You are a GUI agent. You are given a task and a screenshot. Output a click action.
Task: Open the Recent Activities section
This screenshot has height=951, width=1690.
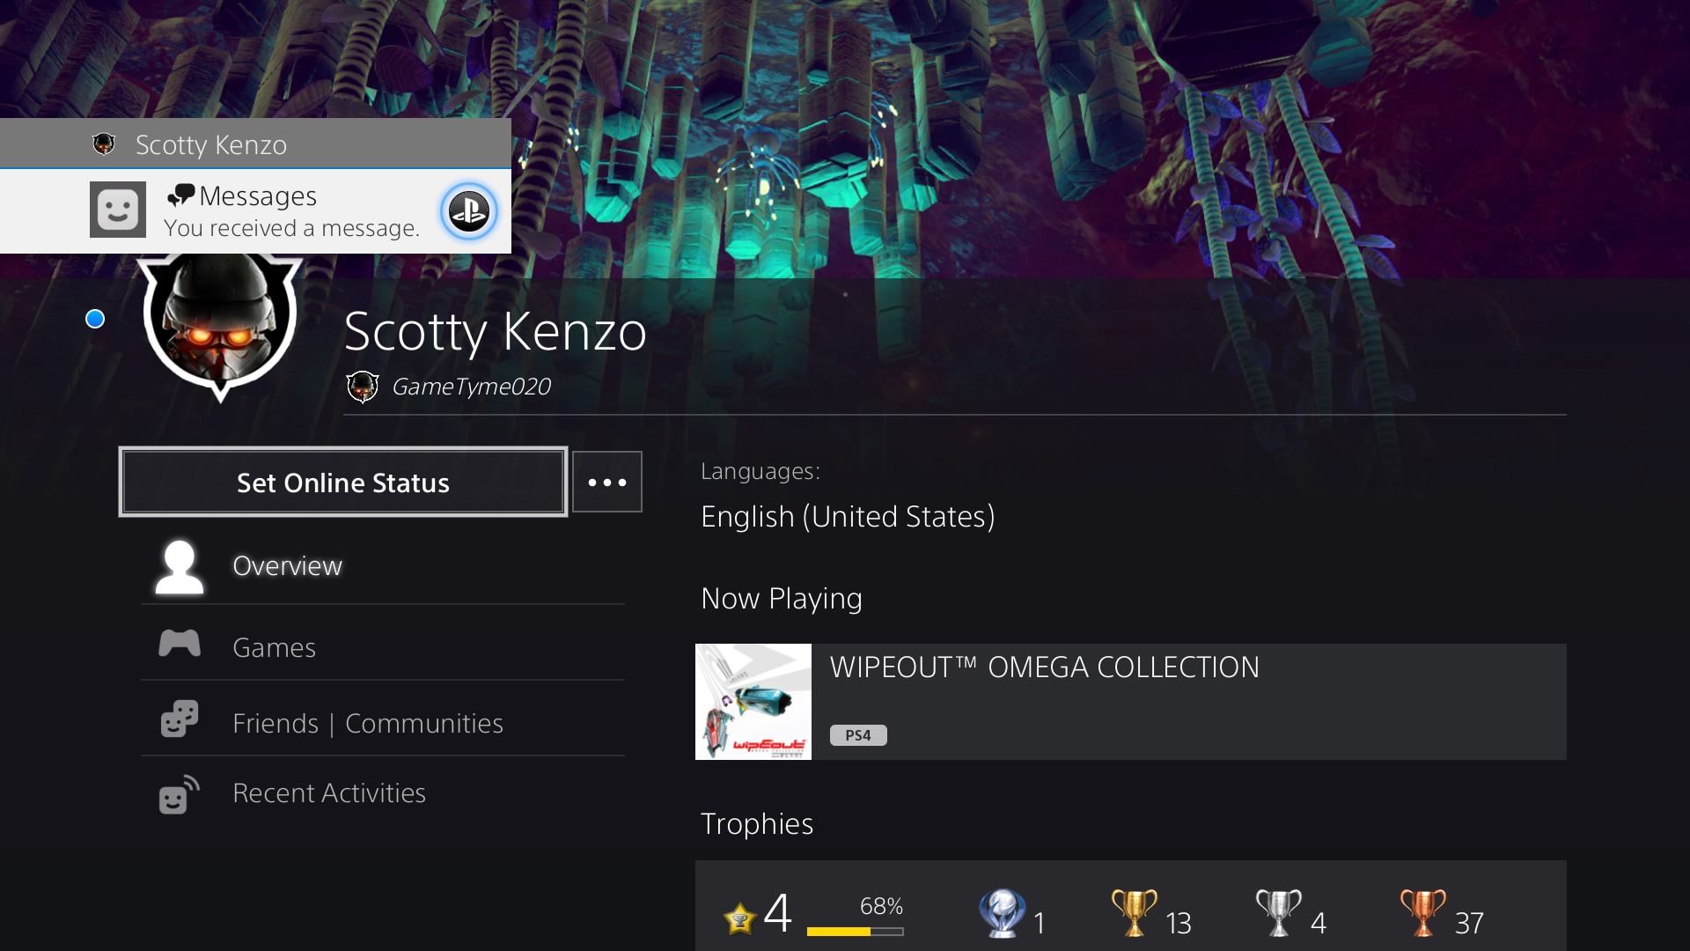329,792
